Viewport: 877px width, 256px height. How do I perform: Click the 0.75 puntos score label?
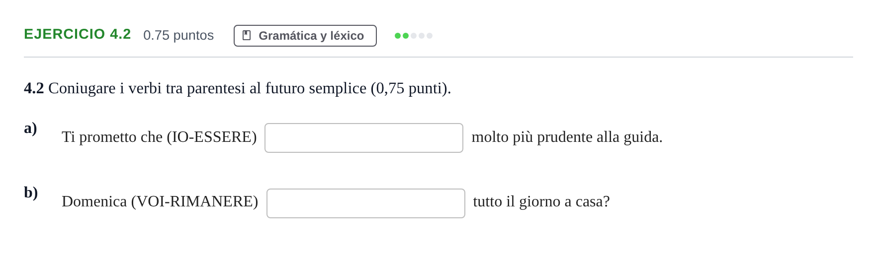pyautogui.click(x=178, y=35)
